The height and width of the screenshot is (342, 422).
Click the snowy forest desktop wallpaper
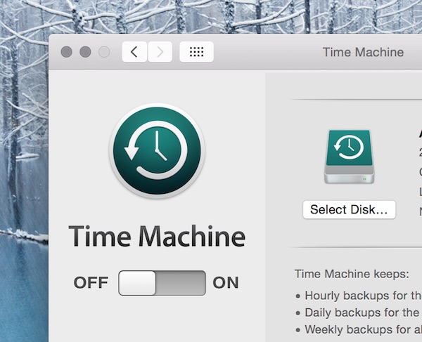(25, 176)
